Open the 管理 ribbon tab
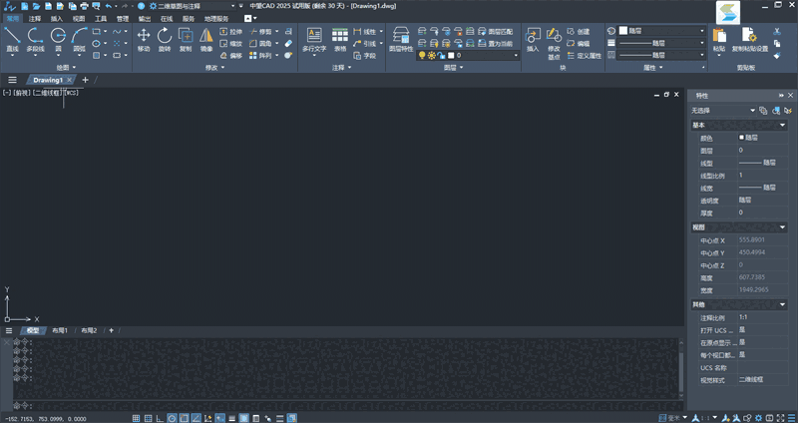Screen dimensions: 798x423 click(123, 19)
